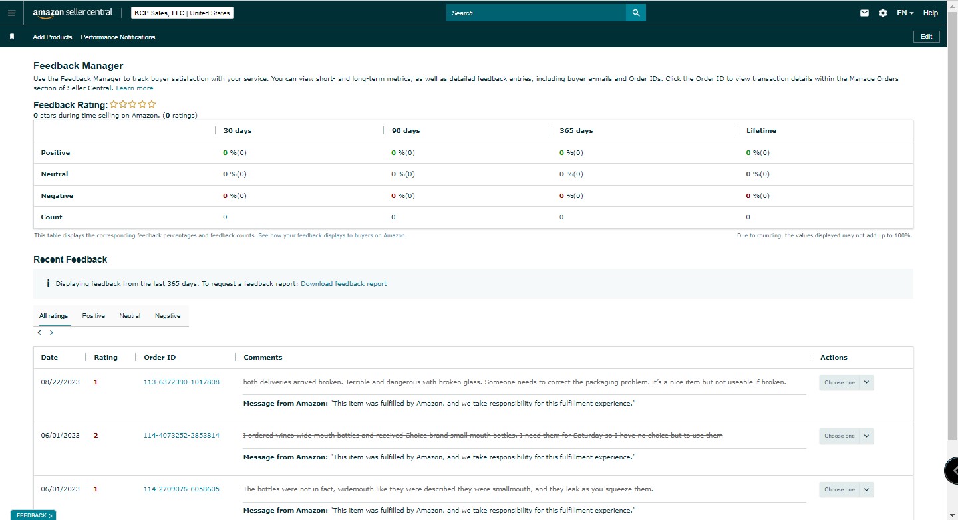The height and width of the screenshot is (520, 958).
Task: Click the comment starting 'both deliveries arrived broken'
Action: pos(515,382)
